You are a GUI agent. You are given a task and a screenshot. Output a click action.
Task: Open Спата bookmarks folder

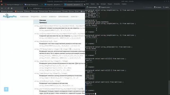(x=71, y=11)
